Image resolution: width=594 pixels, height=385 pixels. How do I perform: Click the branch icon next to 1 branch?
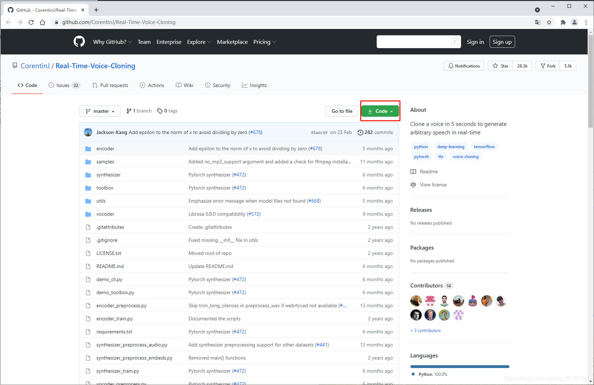(129, 111)
